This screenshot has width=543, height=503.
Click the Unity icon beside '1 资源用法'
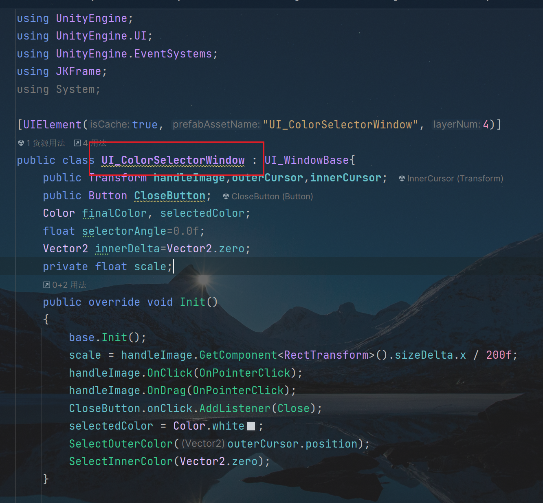(21, 143)
